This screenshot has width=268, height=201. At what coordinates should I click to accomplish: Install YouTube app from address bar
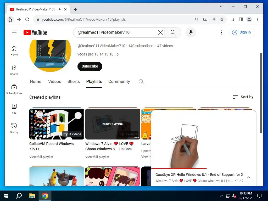tap(205, 19)
